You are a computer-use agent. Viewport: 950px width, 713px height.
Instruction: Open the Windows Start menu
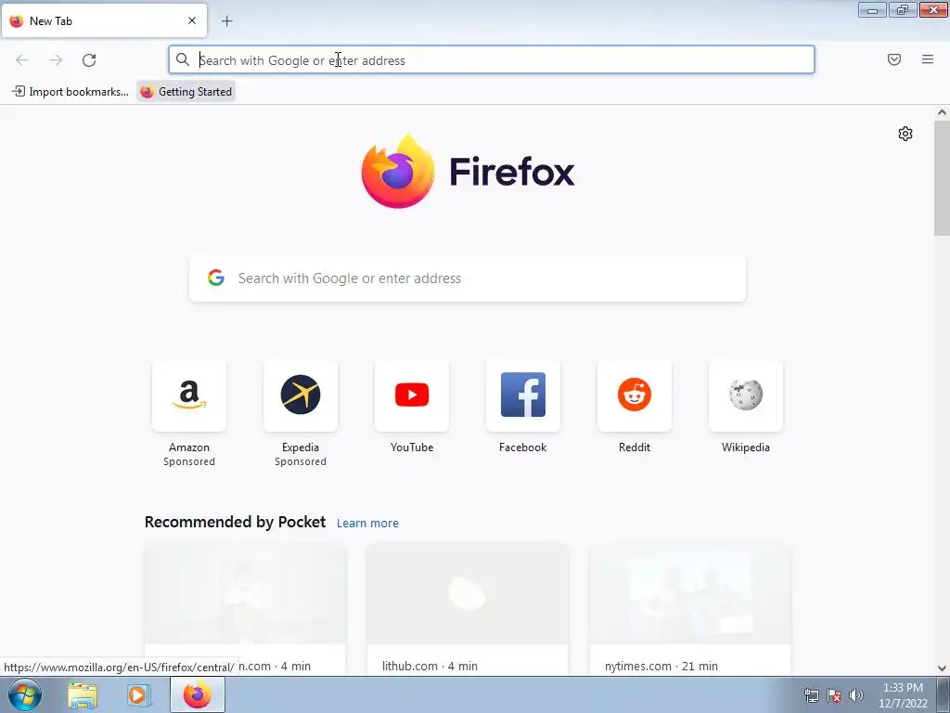coord(24,694)
